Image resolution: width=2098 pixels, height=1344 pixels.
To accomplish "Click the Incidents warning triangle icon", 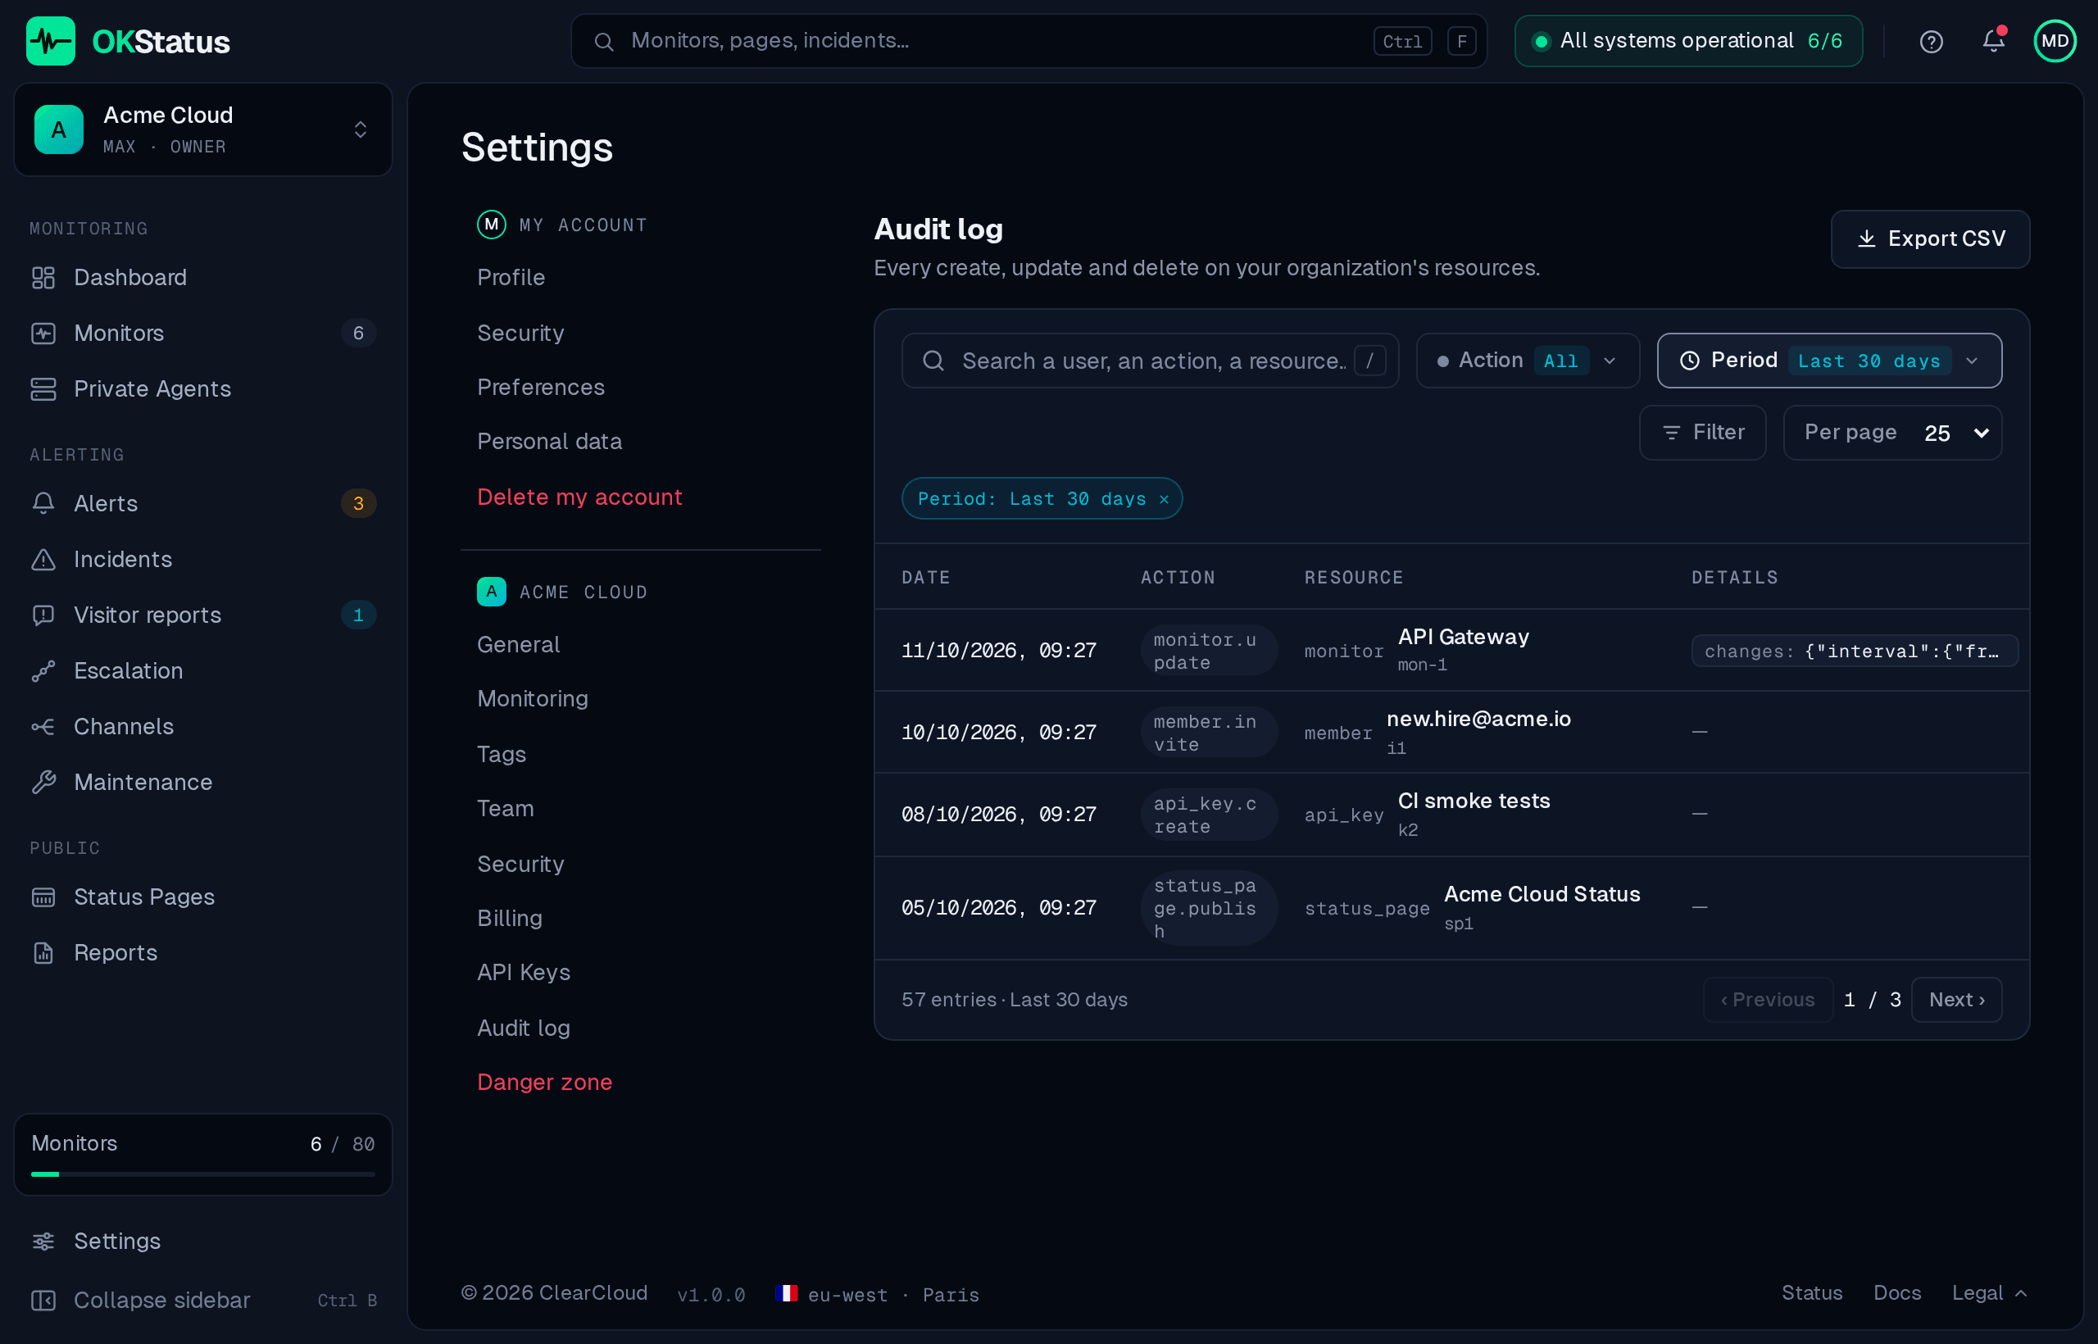I will click(x=43, y=560).
